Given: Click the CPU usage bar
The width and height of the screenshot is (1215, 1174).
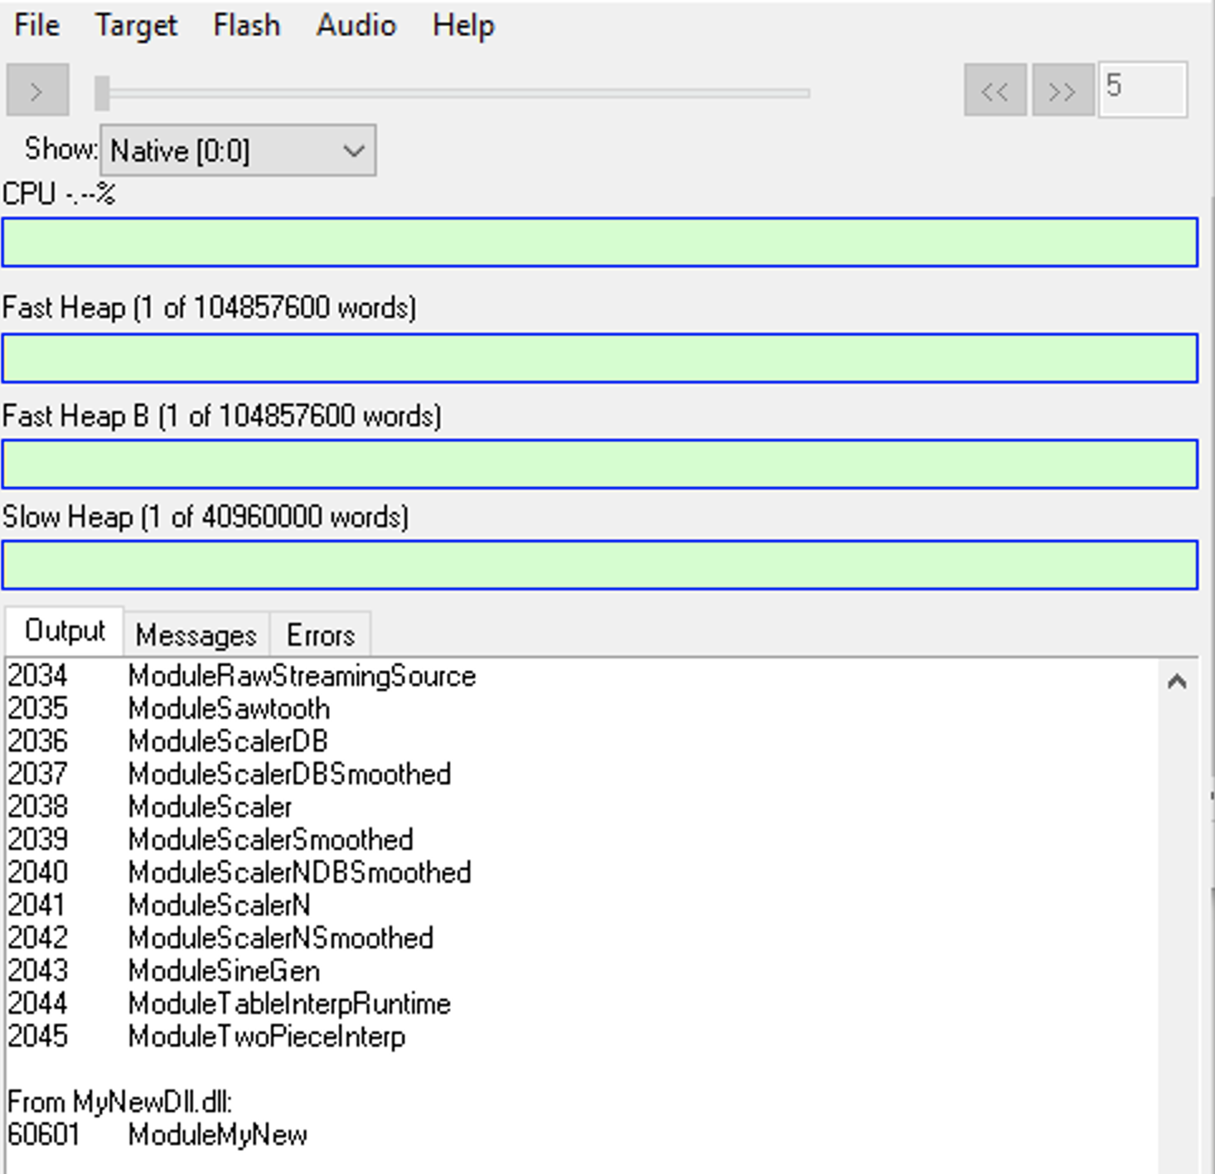Looking at the screenshot, I should pyautogui.click(x=599, y=242).
